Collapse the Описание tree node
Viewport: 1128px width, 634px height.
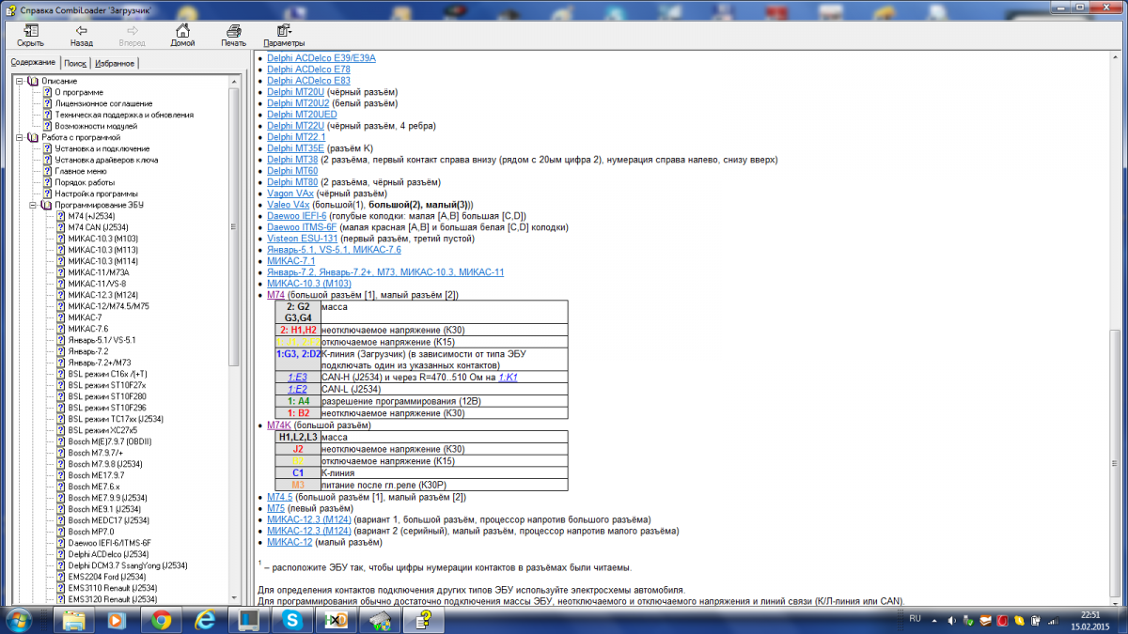click(20, 81)
